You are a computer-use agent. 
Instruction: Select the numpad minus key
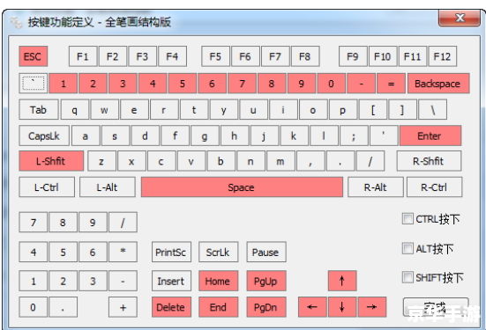click(123, 281)
